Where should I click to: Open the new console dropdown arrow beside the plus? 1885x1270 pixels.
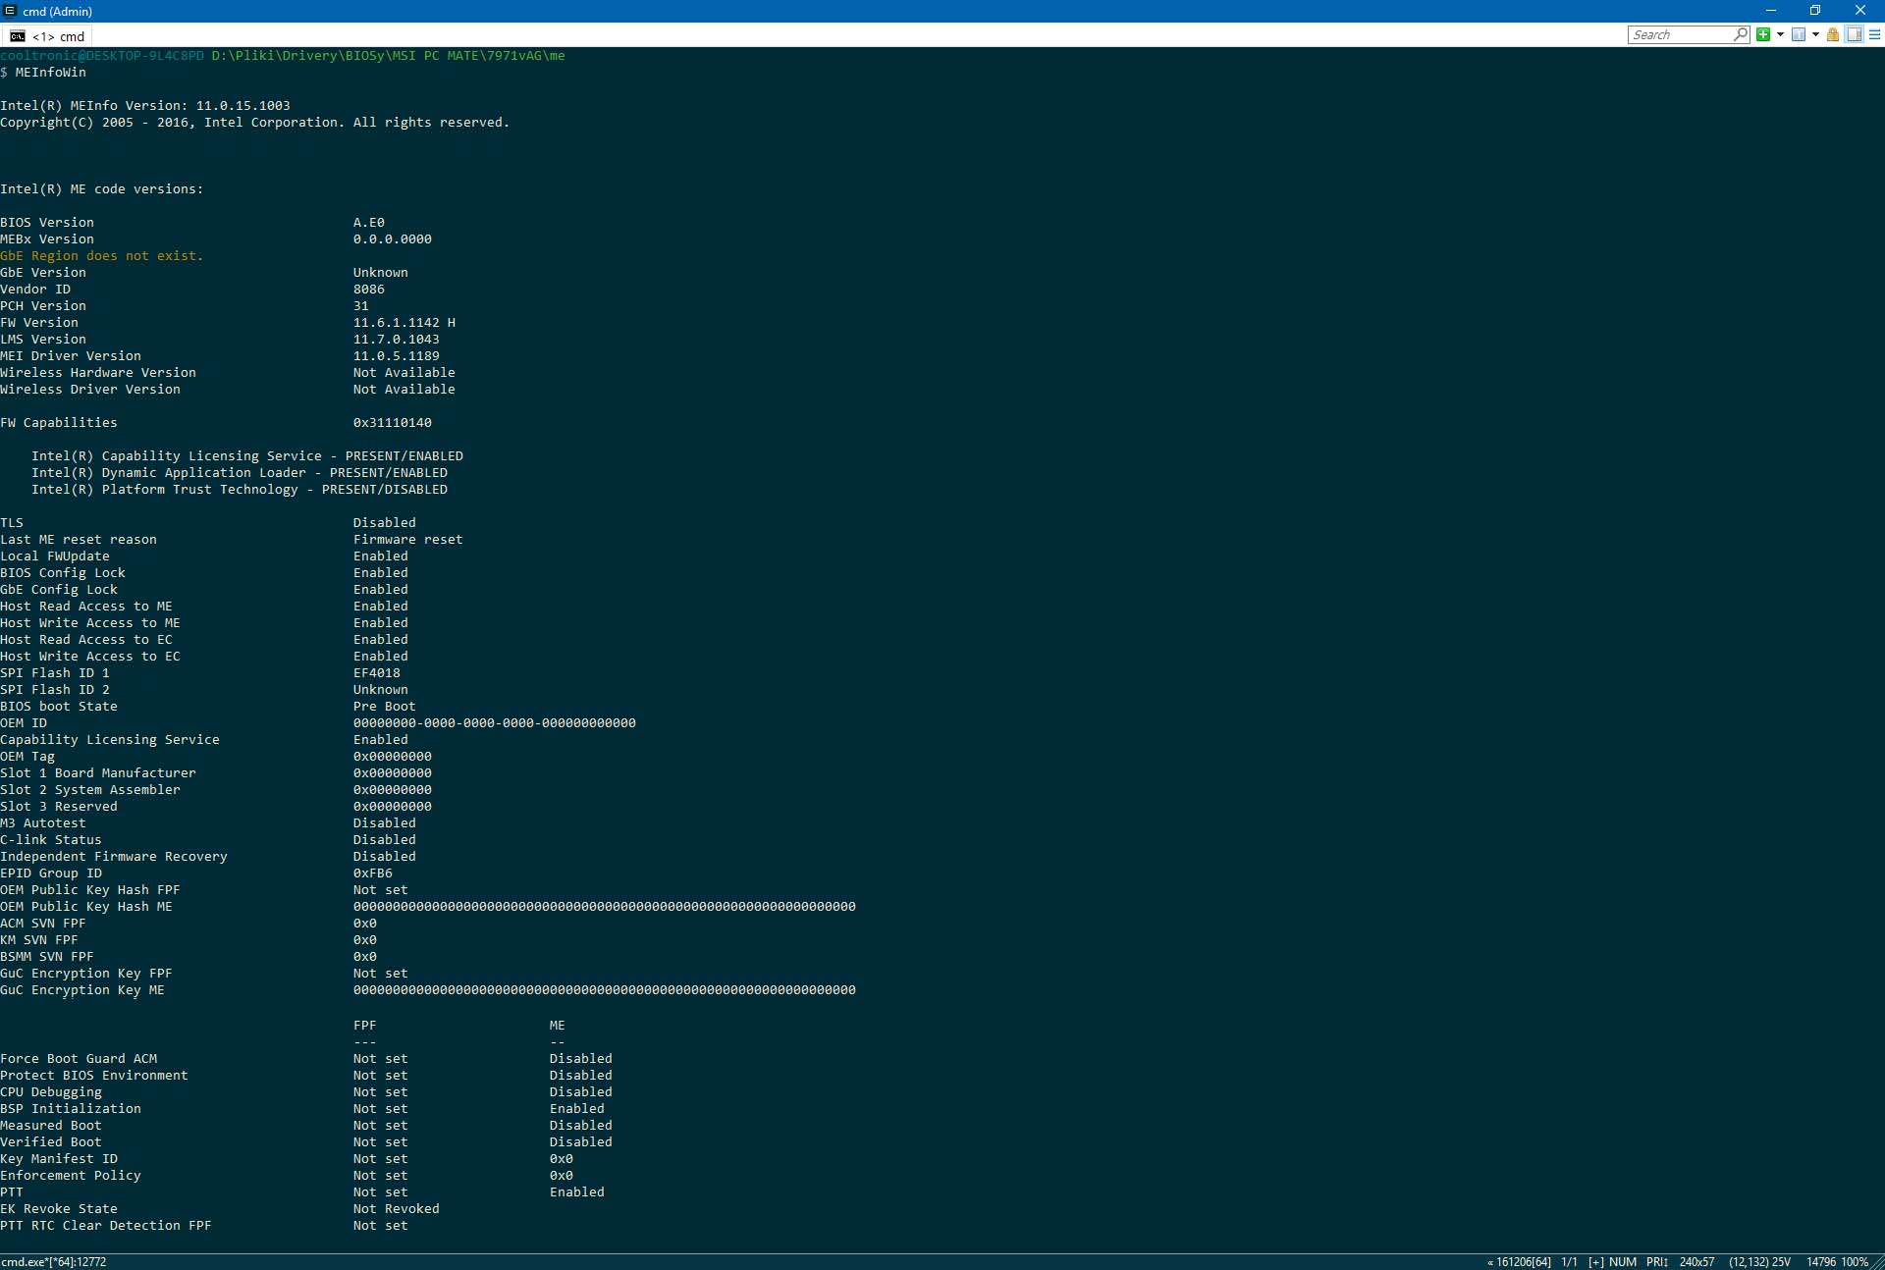[1780, 34]
